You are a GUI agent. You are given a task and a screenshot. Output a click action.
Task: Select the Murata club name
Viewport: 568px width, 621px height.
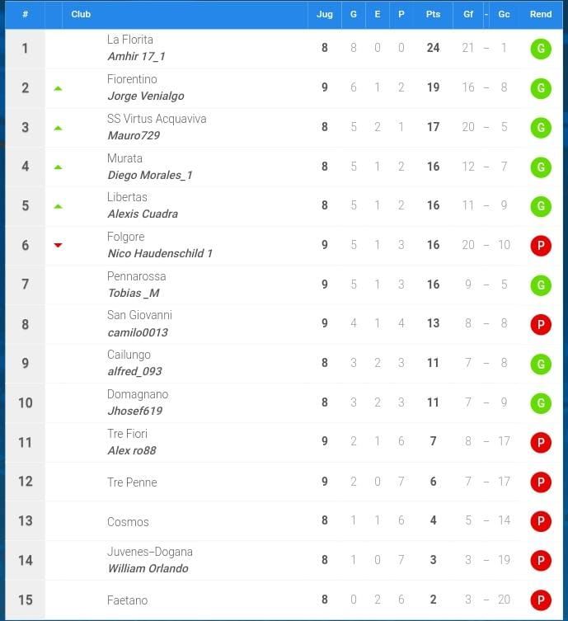coord(124,158)
